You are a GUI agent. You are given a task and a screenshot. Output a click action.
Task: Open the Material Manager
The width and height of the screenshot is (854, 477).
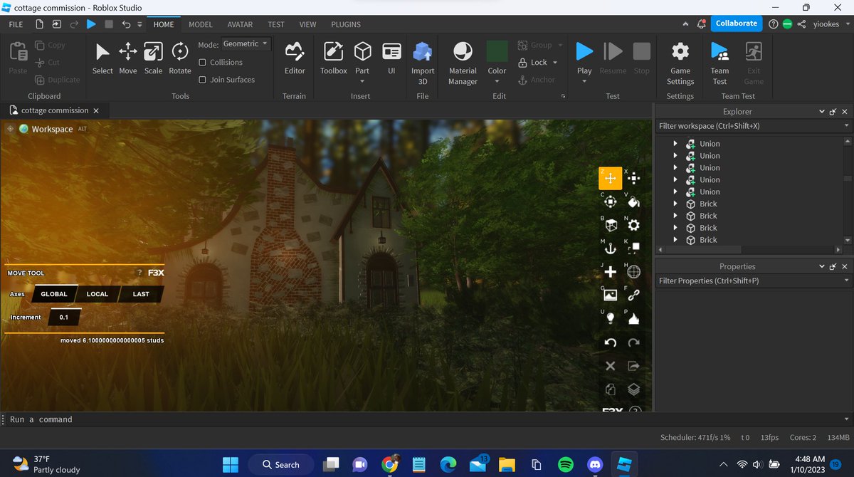[462, 61]
